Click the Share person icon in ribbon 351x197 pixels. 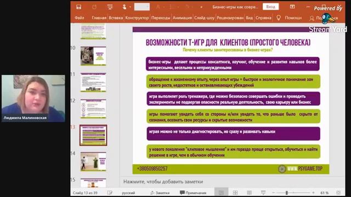[312, 18]
